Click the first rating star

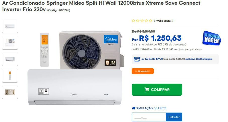(133, 21)
